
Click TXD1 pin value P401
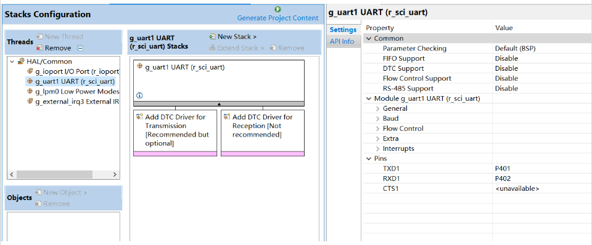pyautogui.click(x=503, y=169)
